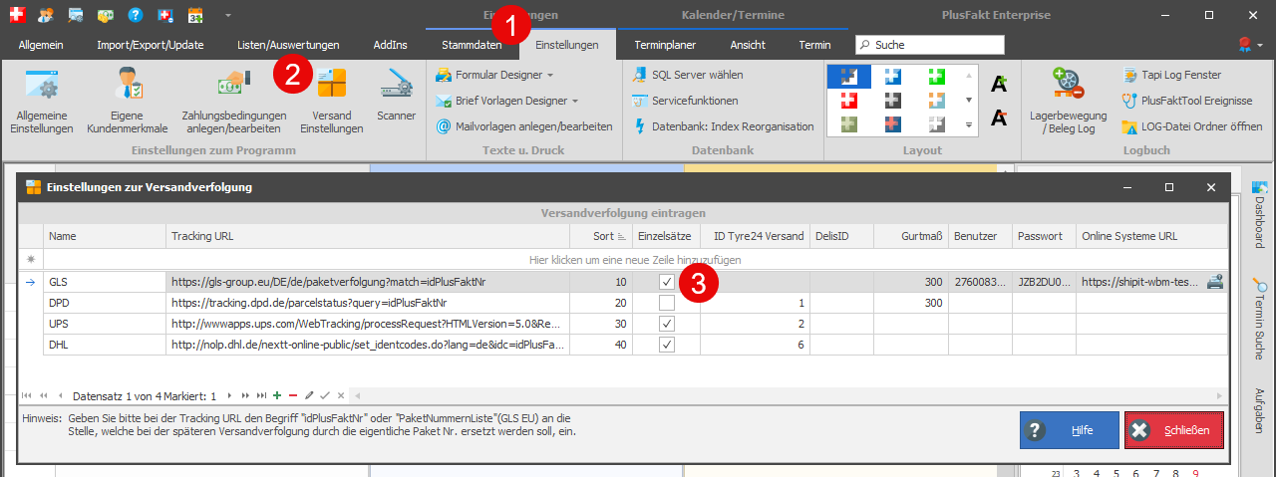The image size is (1276, 477).
Task: Expand Brief Vorlagen Designer dropdown
Action: [575, 101]
